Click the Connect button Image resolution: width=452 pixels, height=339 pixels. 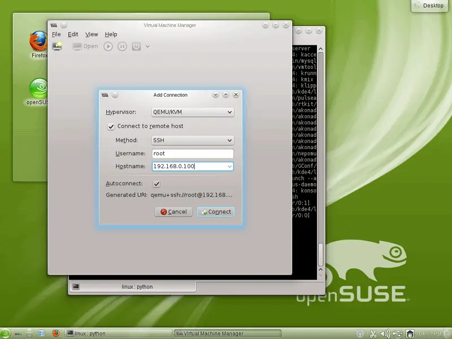[x=216, y=212]
